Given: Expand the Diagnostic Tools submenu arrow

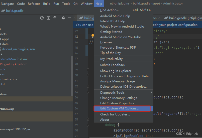Looking at the screenshot, I should [151, 92].
